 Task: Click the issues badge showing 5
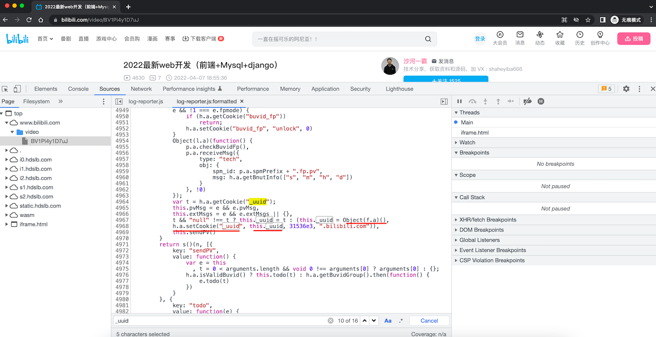tap(606, 89)
